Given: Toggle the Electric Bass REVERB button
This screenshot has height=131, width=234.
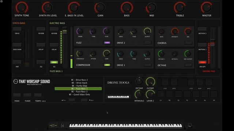Looking at the screenshot, I should [x=54, y=29].
